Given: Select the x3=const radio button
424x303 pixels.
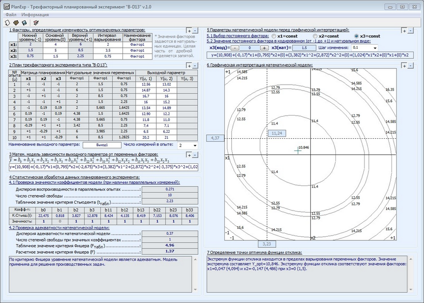Looking at the screenshot, I should (x=357, y=36).
